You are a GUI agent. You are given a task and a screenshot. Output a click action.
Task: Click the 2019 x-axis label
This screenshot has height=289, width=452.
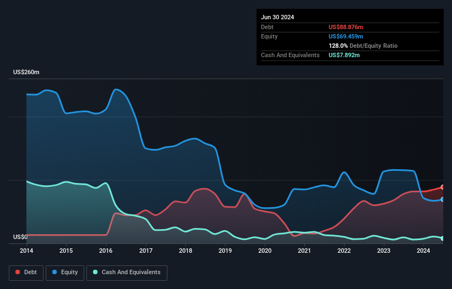225,251
